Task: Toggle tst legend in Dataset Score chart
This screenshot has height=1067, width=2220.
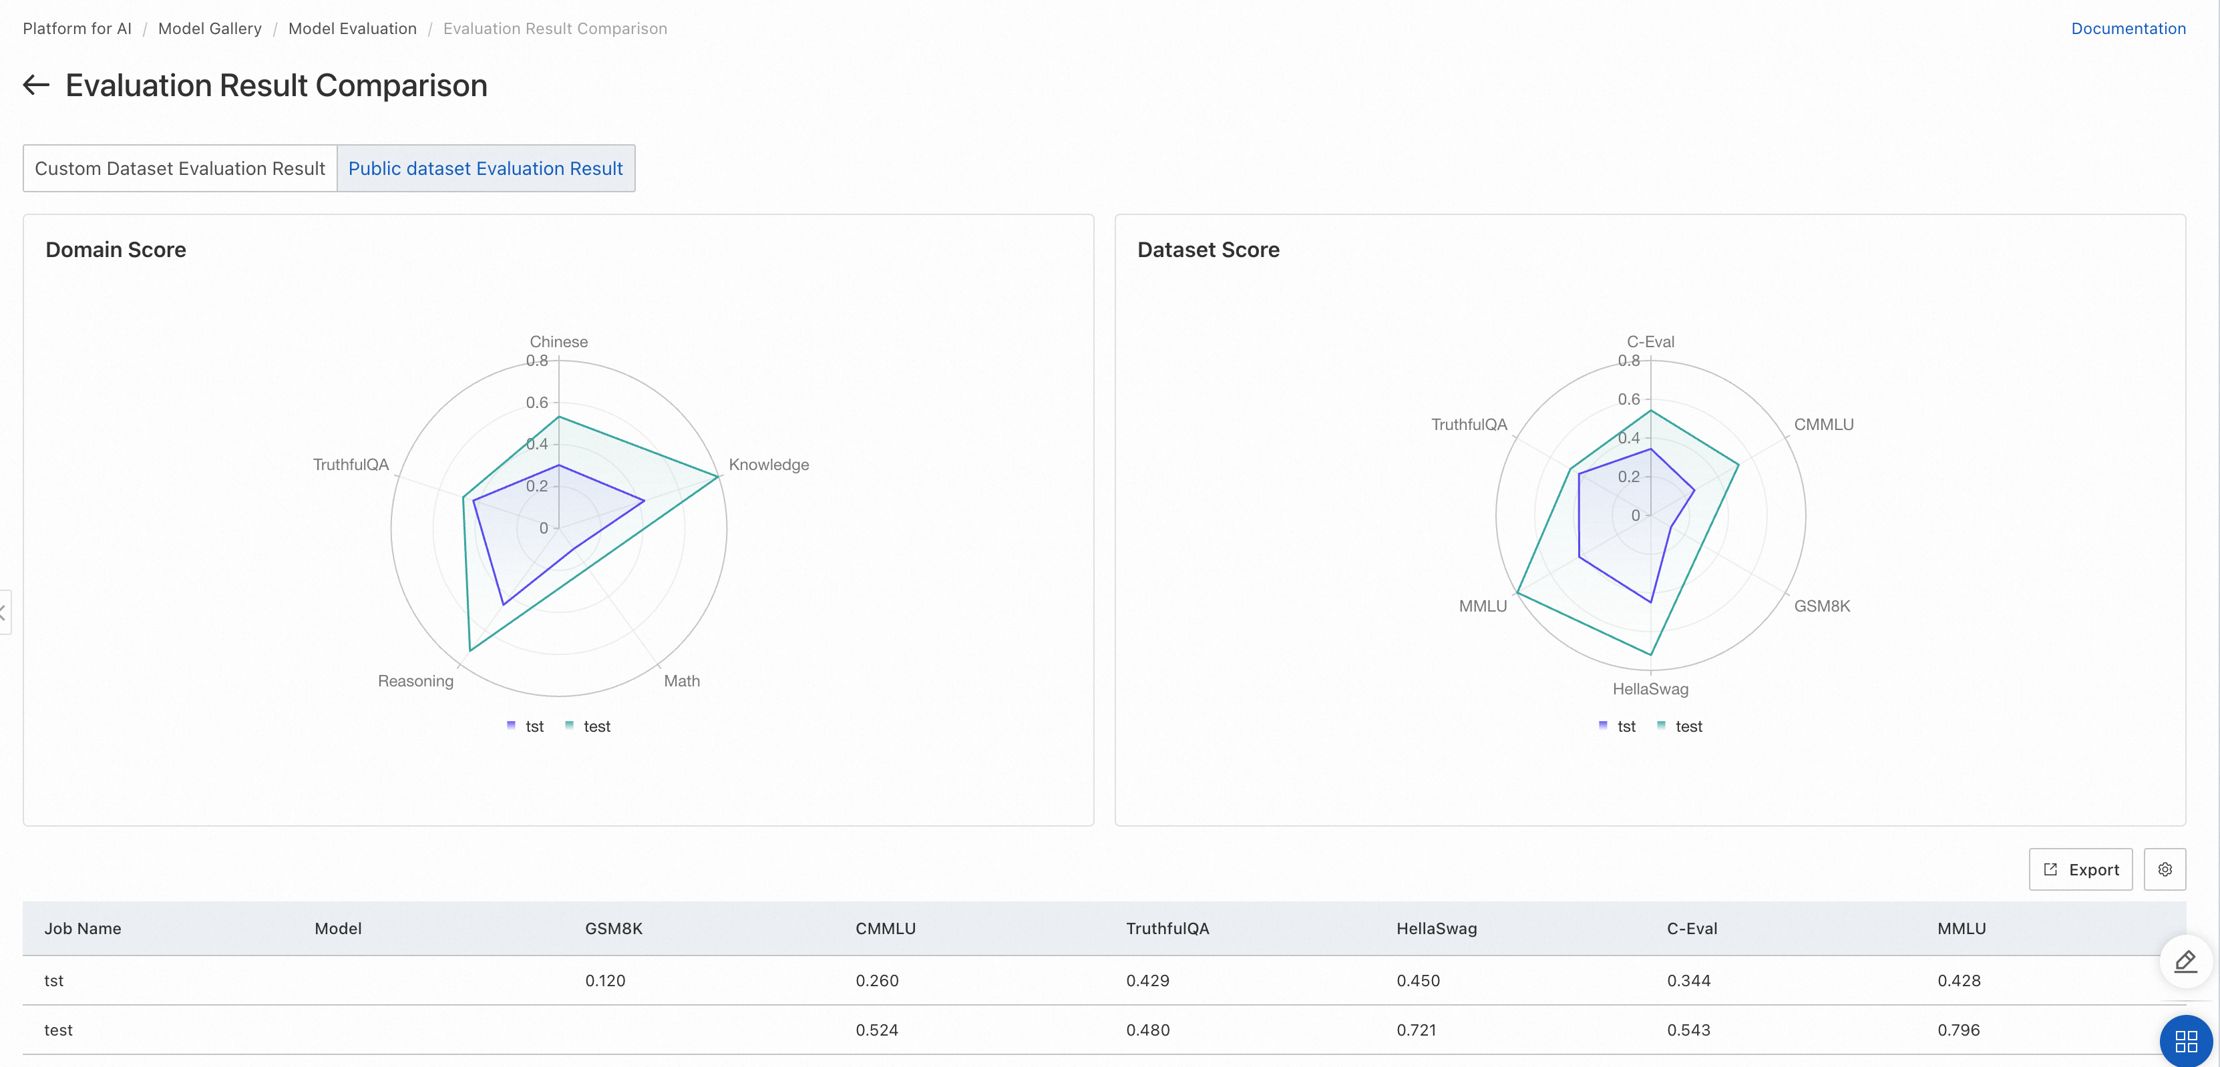Action: point(1617,726)
